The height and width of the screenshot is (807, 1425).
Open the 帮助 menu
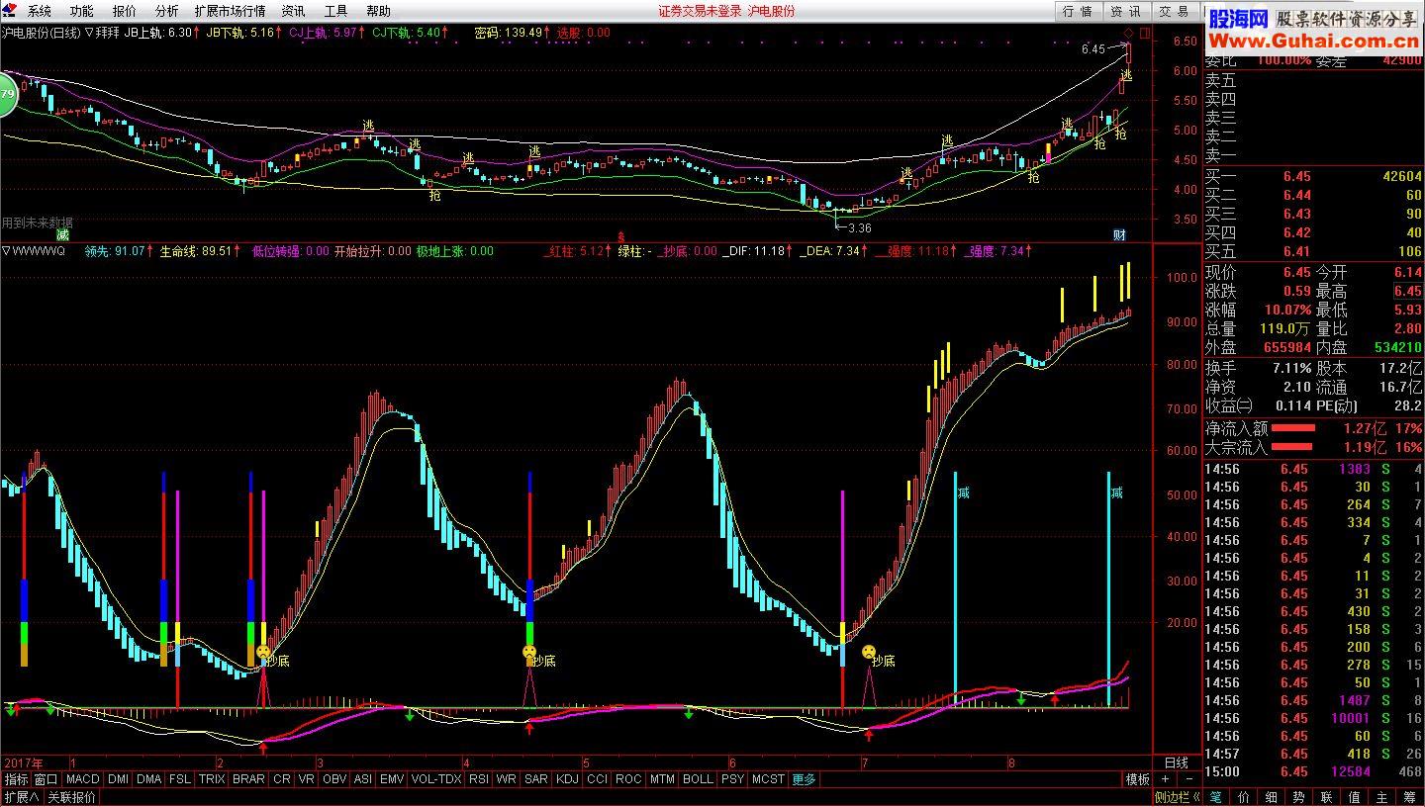pos(378,11)
